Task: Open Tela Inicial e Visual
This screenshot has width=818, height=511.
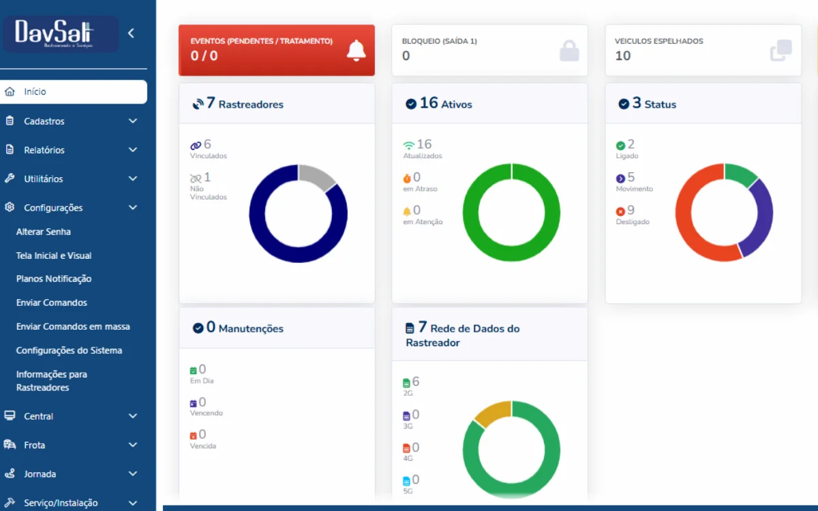Action: [54, 255]
